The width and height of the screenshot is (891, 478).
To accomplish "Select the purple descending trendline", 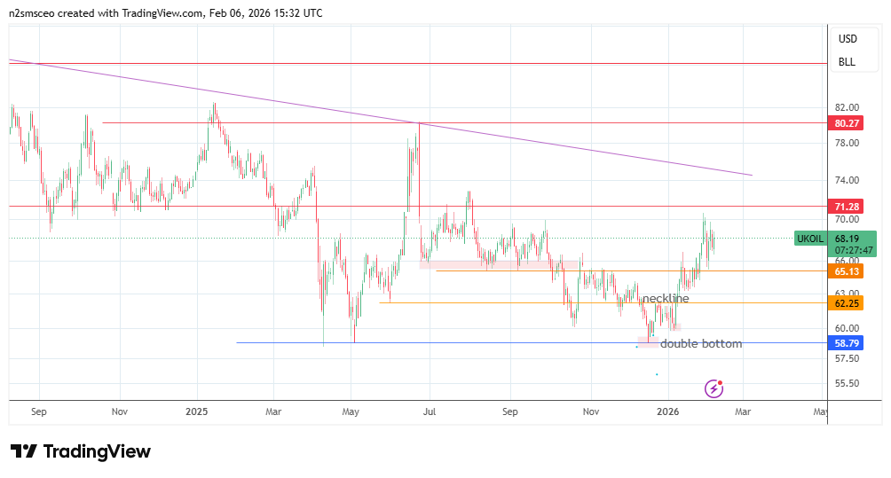I will 532,142.
